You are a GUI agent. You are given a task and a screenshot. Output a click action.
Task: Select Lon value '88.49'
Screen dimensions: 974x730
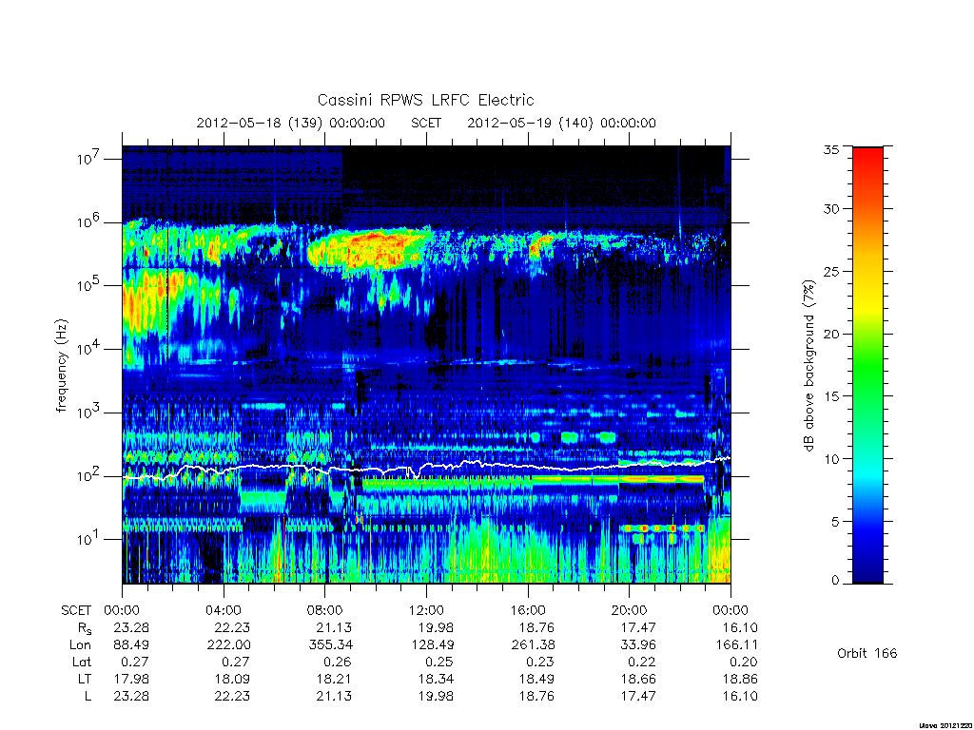click(x=131, y=645)
